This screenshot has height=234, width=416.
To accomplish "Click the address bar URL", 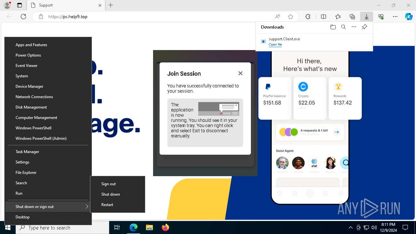I will 68,17.
